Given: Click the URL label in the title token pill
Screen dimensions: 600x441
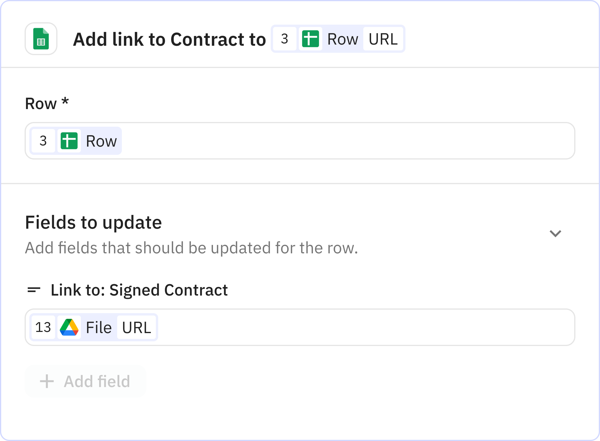Looking at the screenshot, I should coord(383,38).
